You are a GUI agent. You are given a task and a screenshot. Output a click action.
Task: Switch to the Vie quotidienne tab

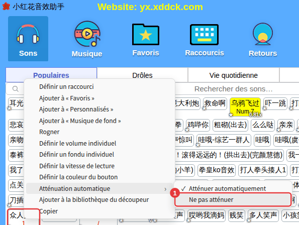(234, 75)
